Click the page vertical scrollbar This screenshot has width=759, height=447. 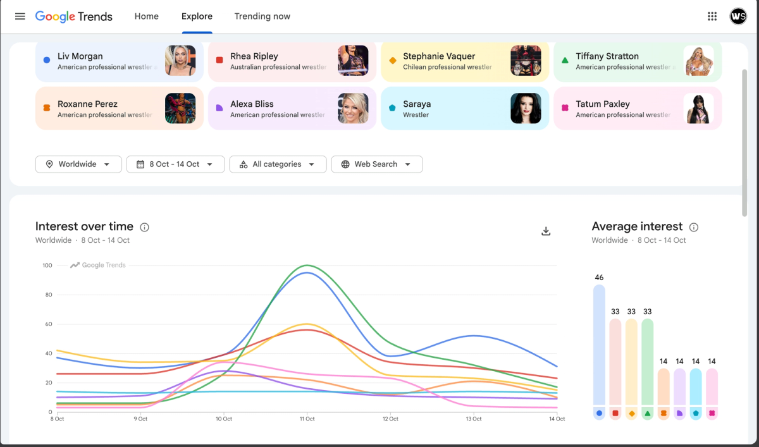click(744, 142)
